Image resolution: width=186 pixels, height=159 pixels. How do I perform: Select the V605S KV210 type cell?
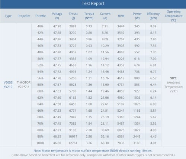[x=8, y=85]
